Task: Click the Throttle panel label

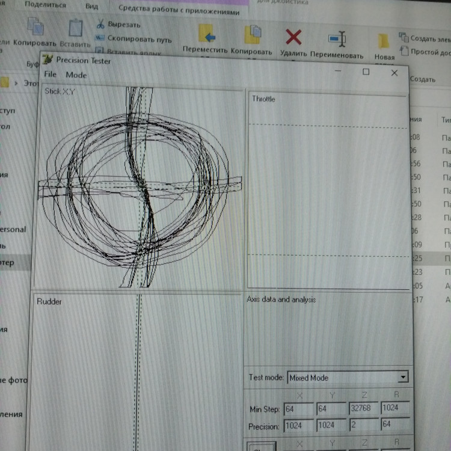Action: [x=263, y=99]
